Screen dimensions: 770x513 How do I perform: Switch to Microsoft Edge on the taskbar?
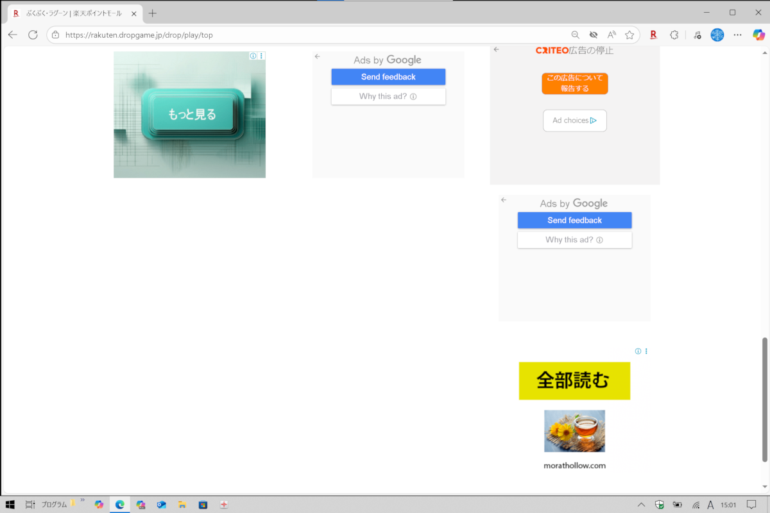[119, 505]
